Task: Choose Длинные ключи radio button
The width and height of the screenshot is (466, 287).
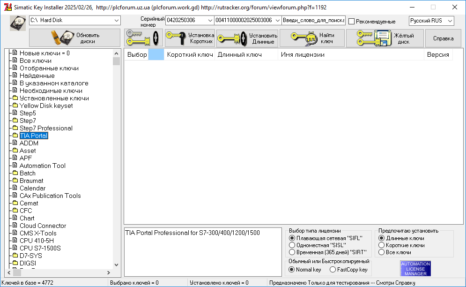Action: pyautogui.click(x=381, y=238)
